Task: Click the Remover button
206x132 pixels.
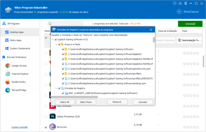Action: click(x=117, y=102)
